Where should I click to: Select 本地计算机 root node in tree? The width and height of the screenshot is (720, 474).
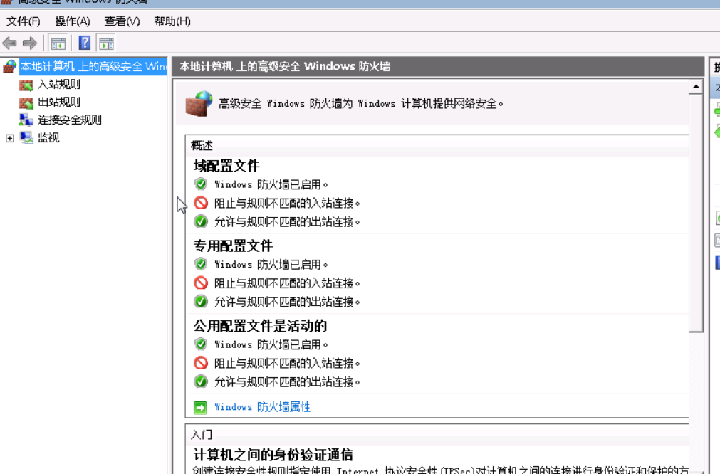point(94,66)
